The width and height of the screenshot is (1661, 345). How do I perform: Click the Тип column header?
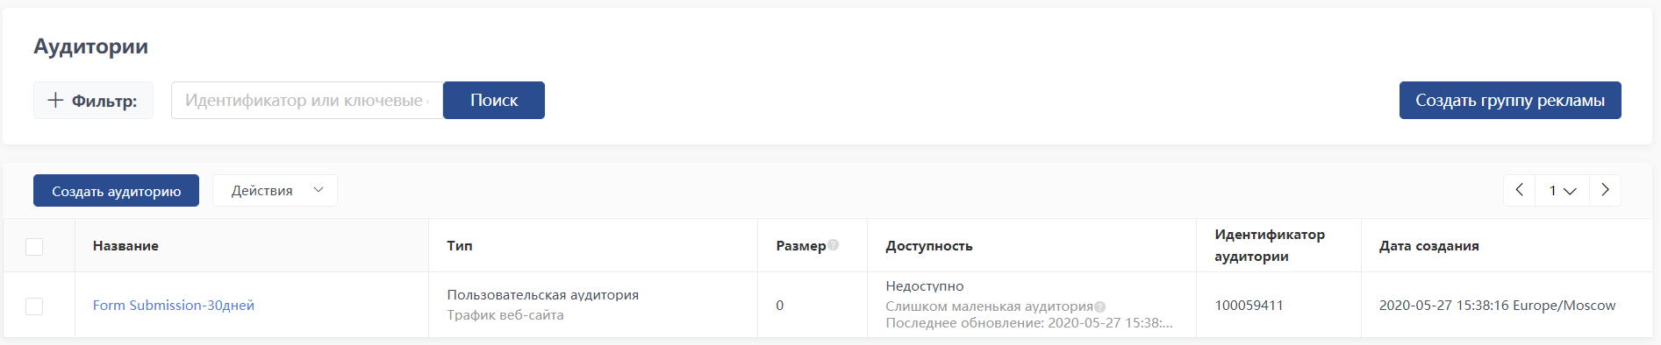460,246
